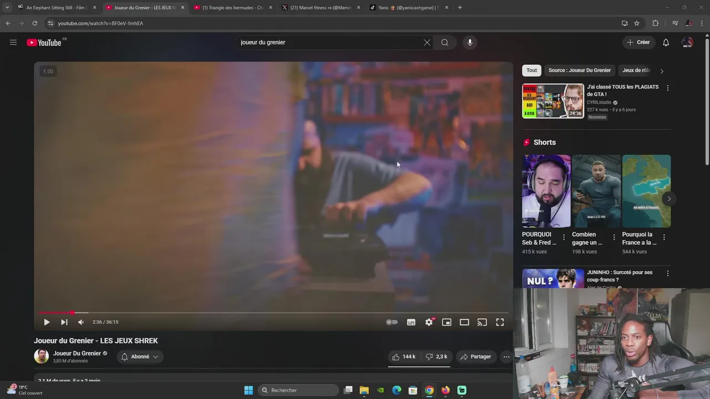710x399 pixels.
Task: Click the Créer button
Action: [638, 43]
